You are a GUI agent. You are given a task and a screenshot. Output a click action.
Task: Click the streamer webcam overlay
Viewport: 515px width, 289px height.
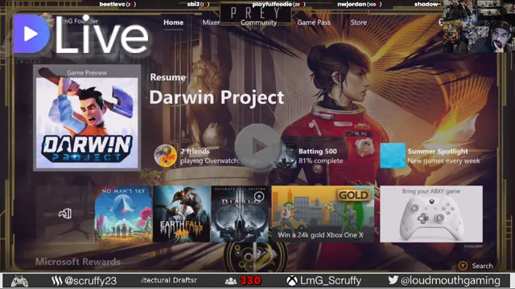[479, 26]
